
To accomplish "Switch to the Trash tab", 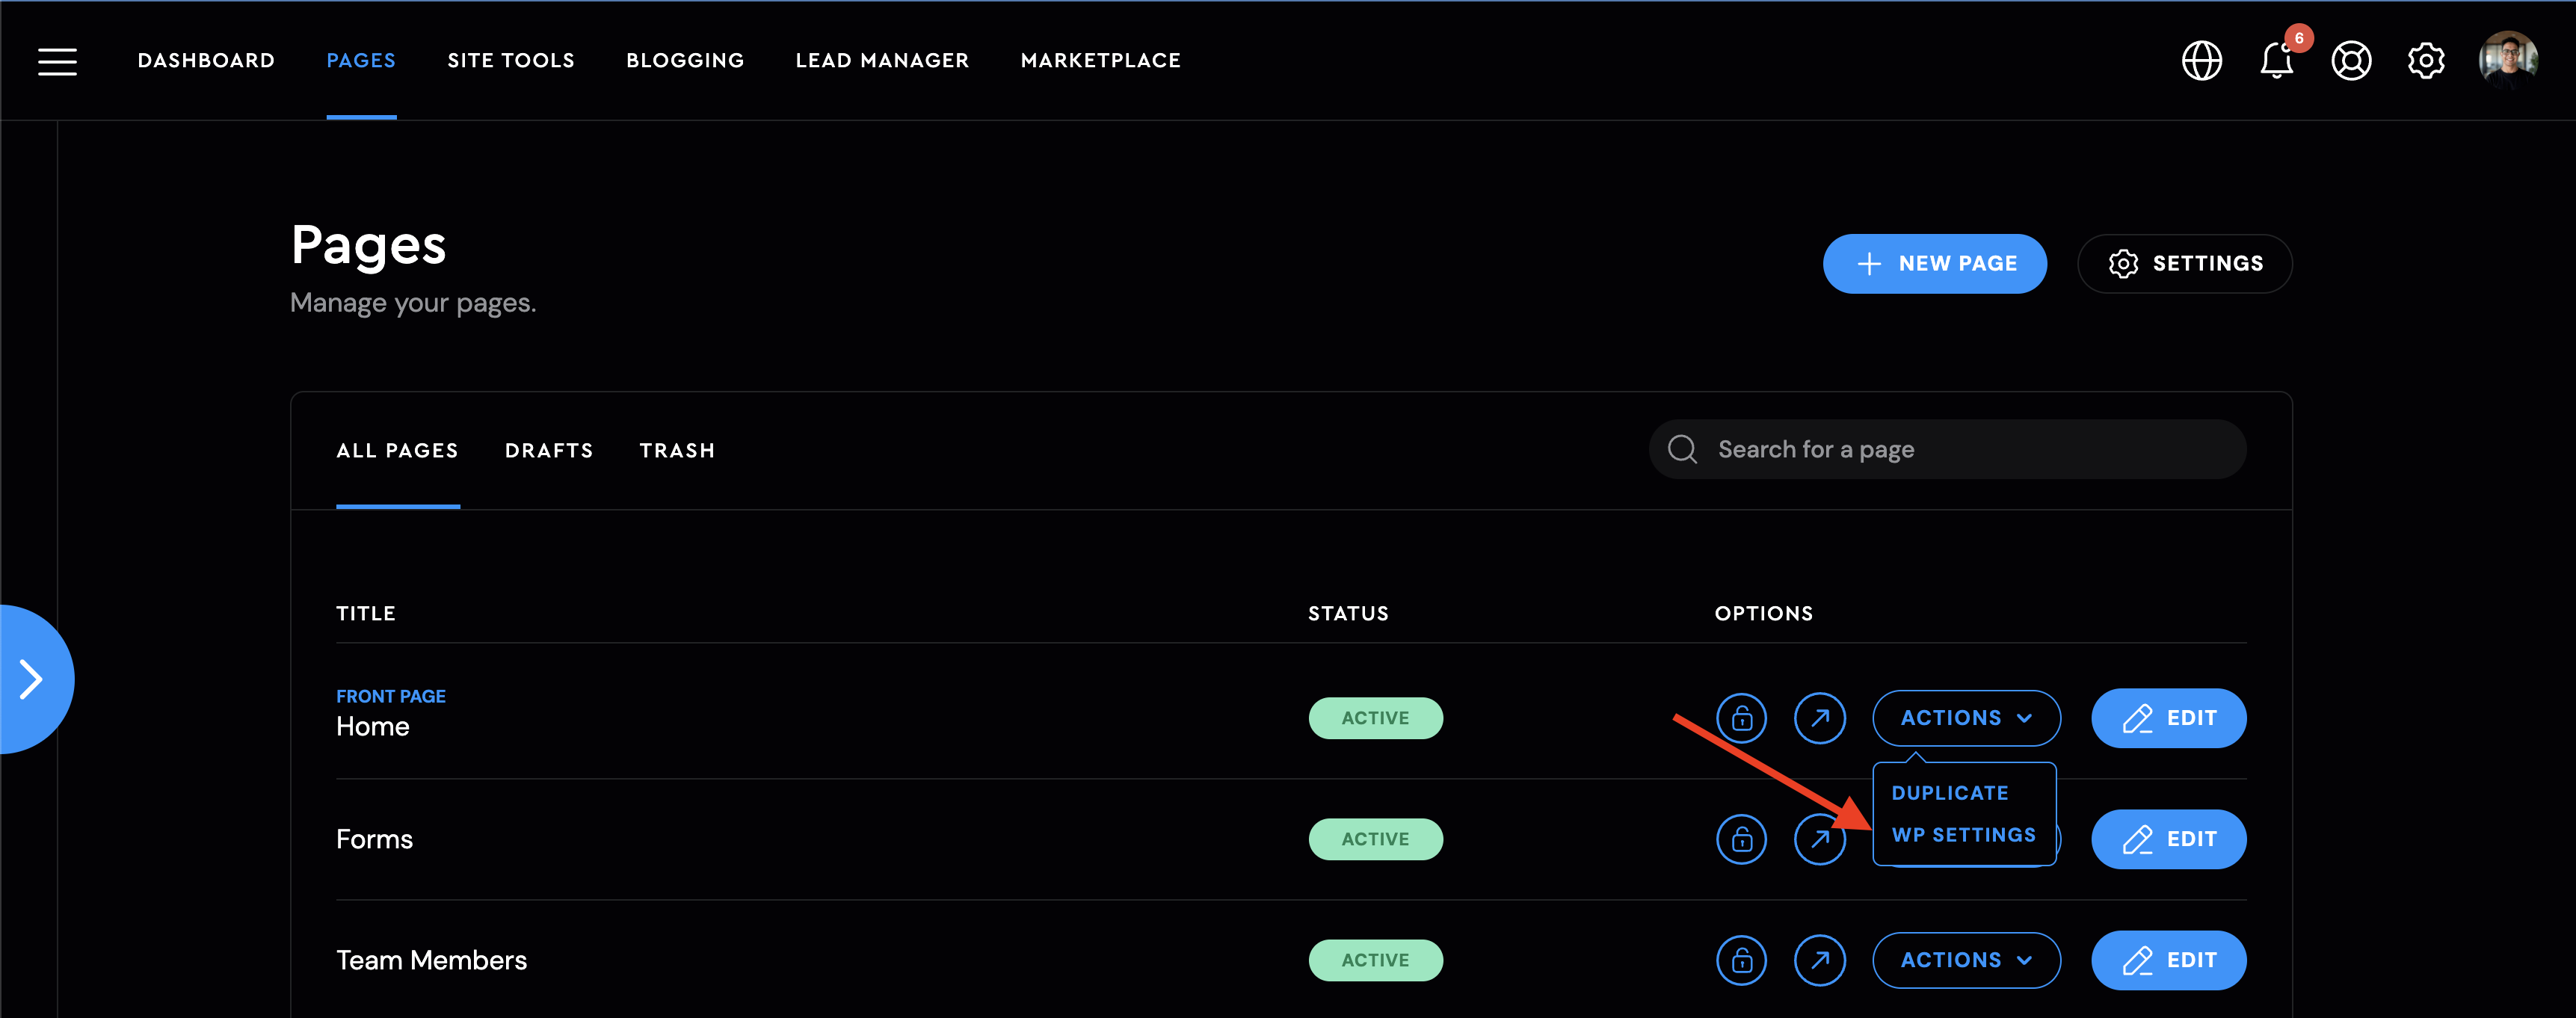I will [x=677, y=450].
